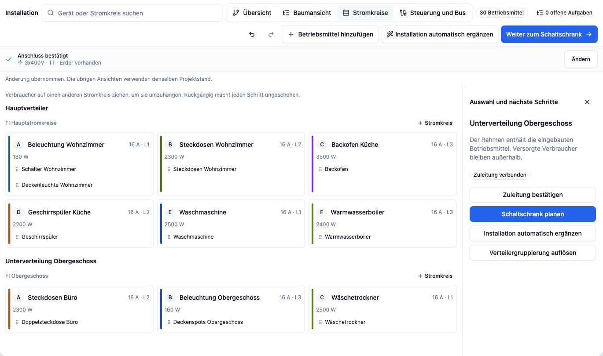Click the drag handle beside Wäschetrockner consumer

point(320,322)
